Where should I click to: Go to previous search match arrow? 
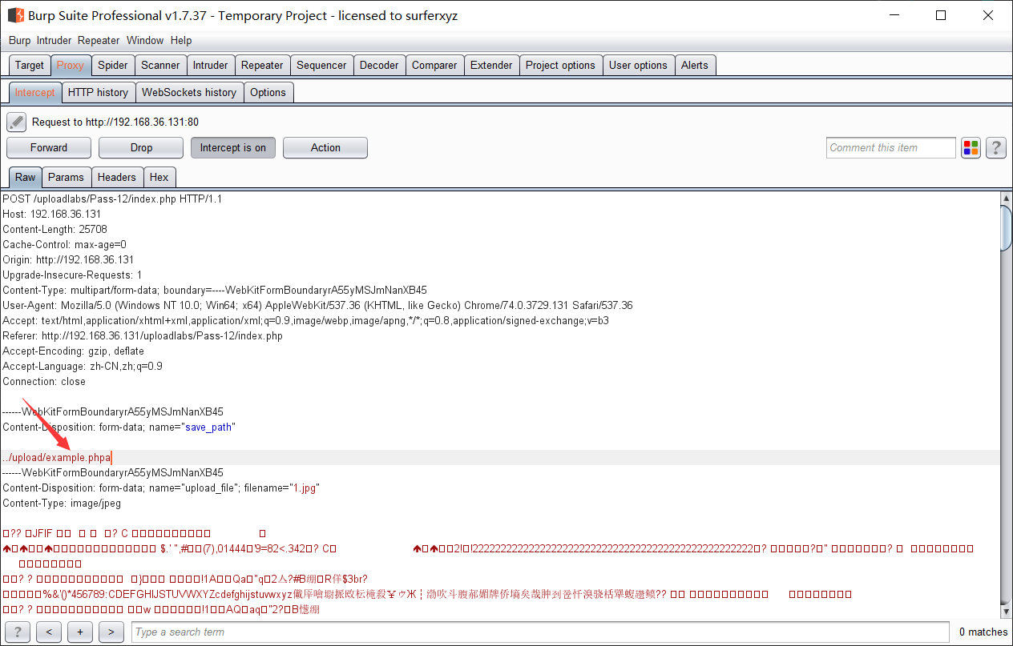[49, 632]
